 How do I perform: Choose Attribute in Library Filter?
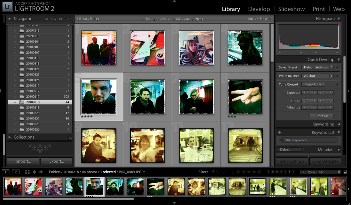[164, 19]
